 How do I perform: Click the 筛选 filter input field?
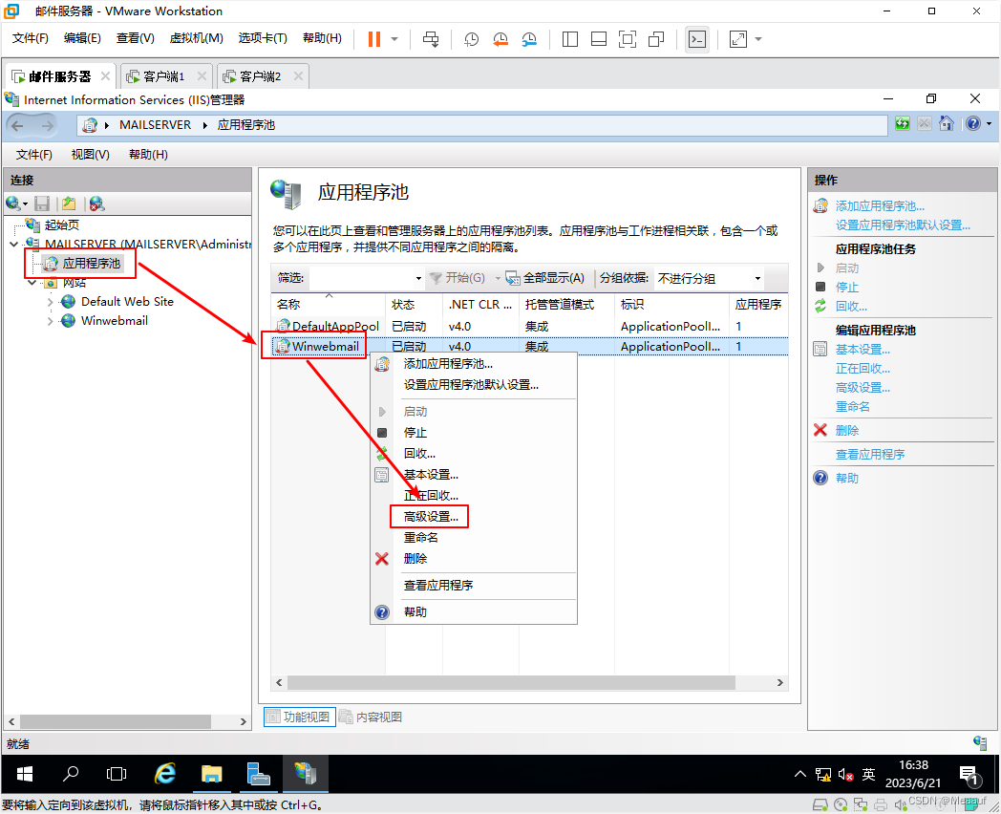click(x=361, y=278)
